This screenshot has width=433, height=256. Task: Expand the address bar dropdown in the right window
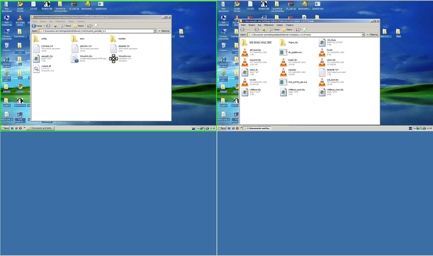[x=364, y=34]
